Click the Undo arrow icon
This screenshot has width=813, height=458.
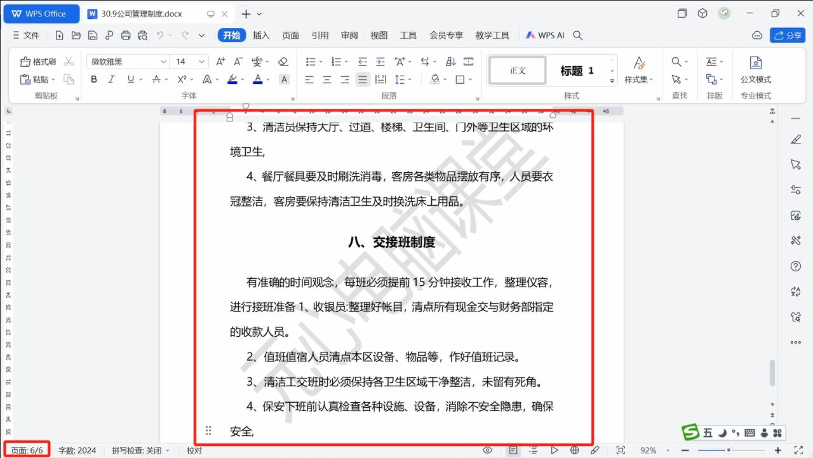pos(161,36)
